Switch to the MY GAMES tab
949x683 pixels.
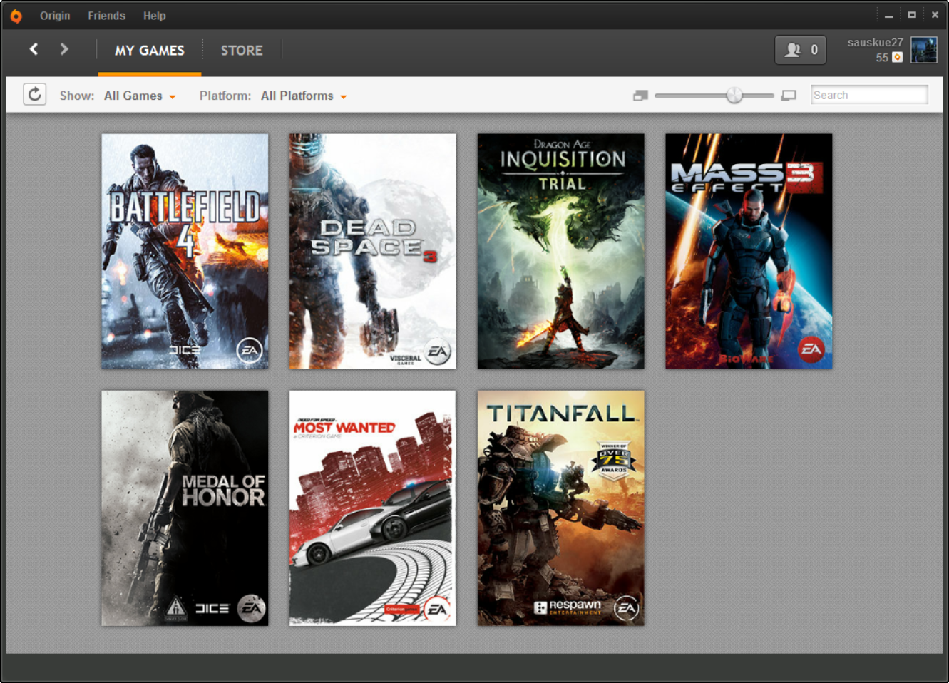pyautogui.click(x=150, y=51)
